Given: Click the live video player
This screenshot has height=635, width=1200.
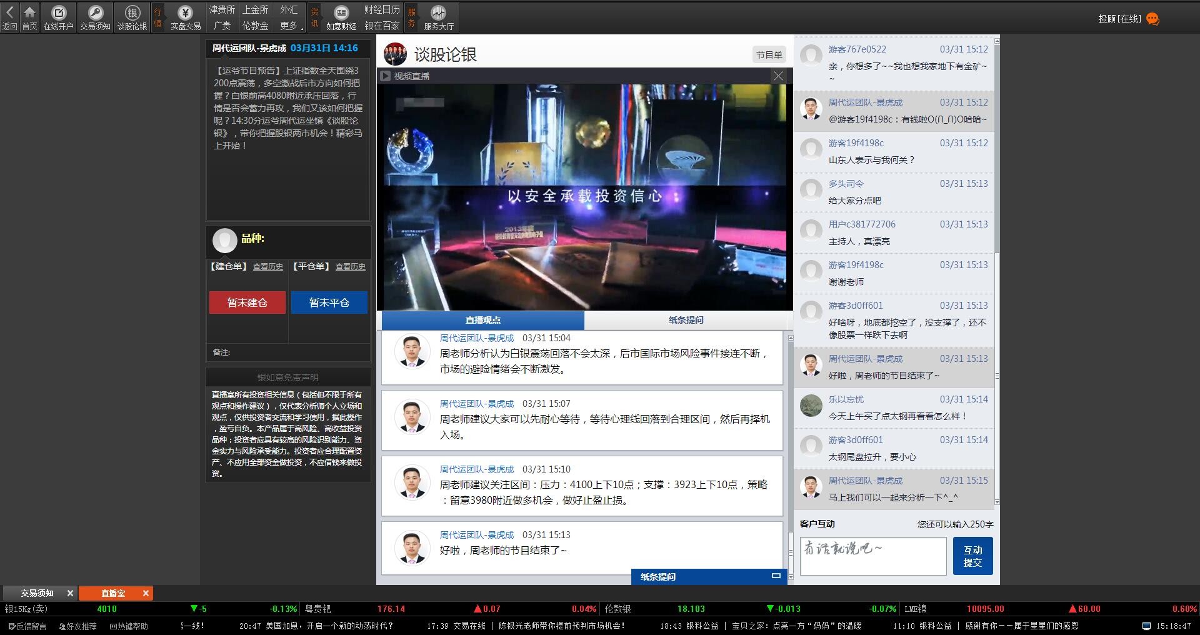Looking at the screenshot, I should pos(584,197).
